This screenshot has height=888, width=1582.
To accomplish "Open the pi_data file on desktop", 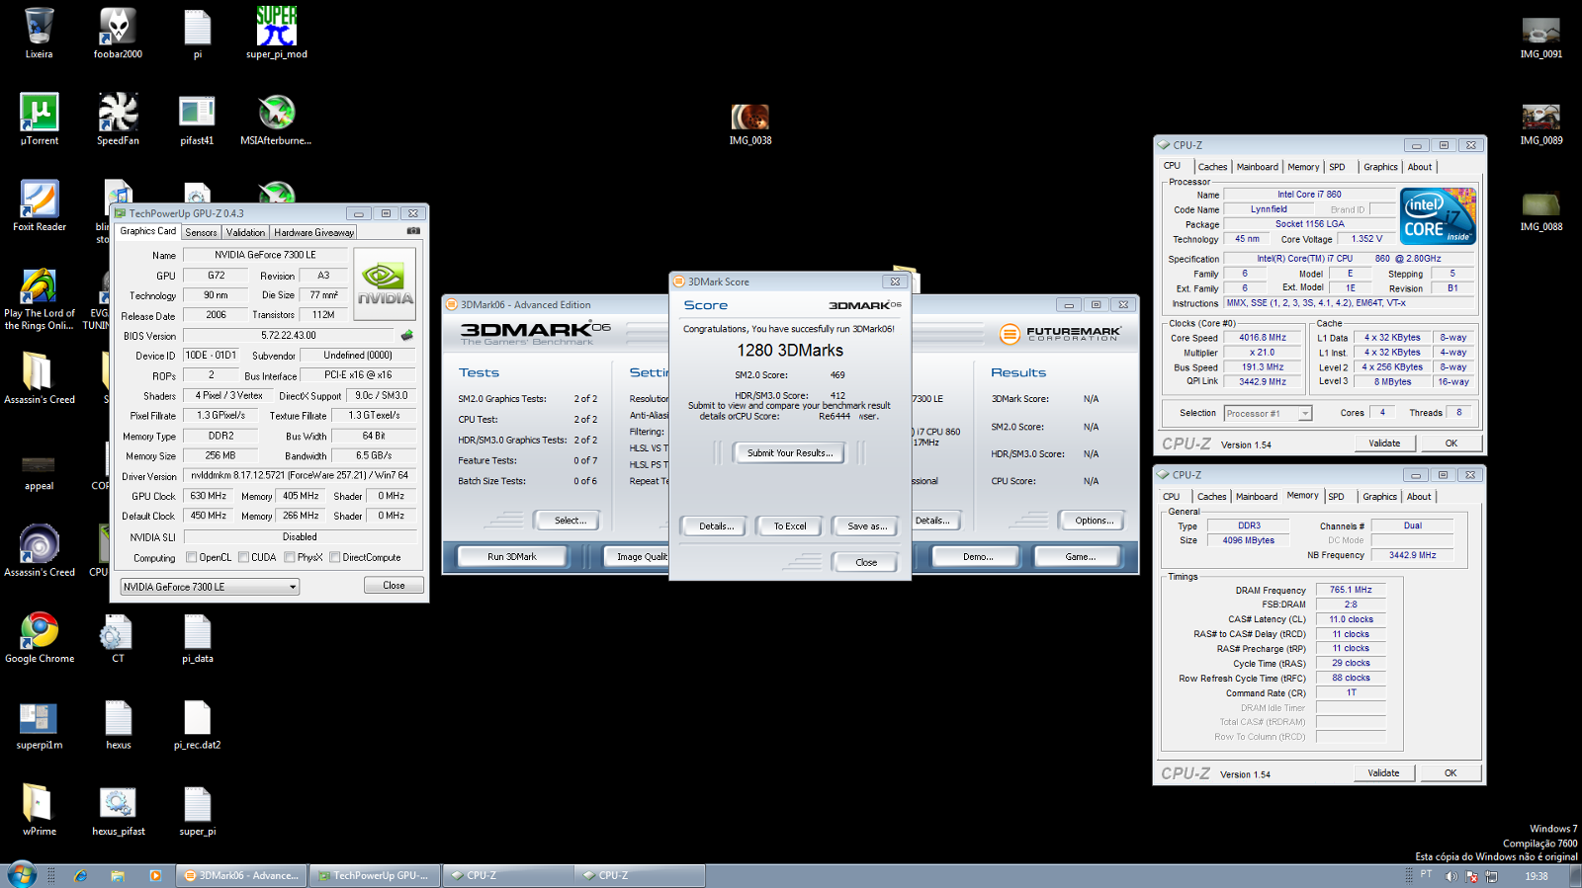I will click(197, 637).
